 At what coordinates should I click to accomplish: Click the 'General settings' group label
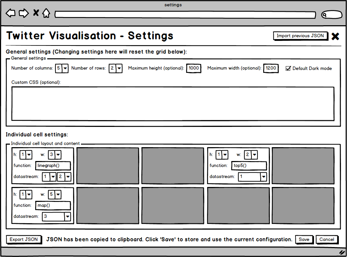pyautogui.click(x=28, y=58)
